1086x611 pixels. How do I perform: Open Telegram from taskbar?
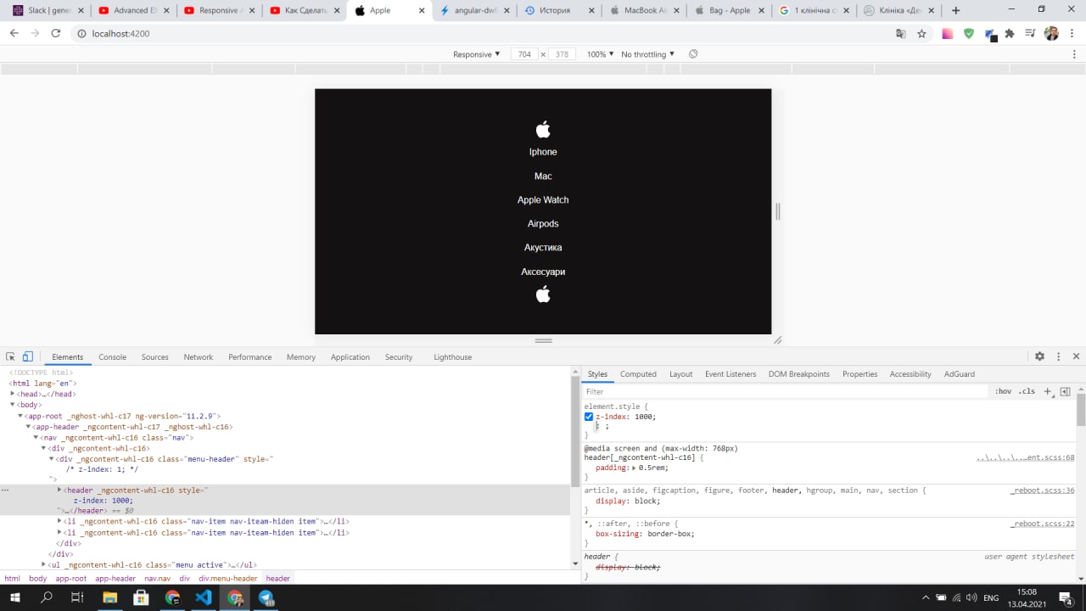tap(266, 597)
